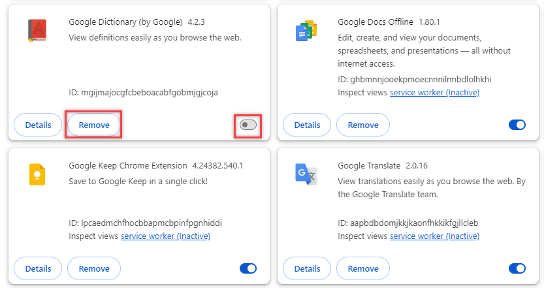Open Details for Google Dictionary
This screenshot has width=544, height=288.
pyautogui.click(x=38, y=125)
